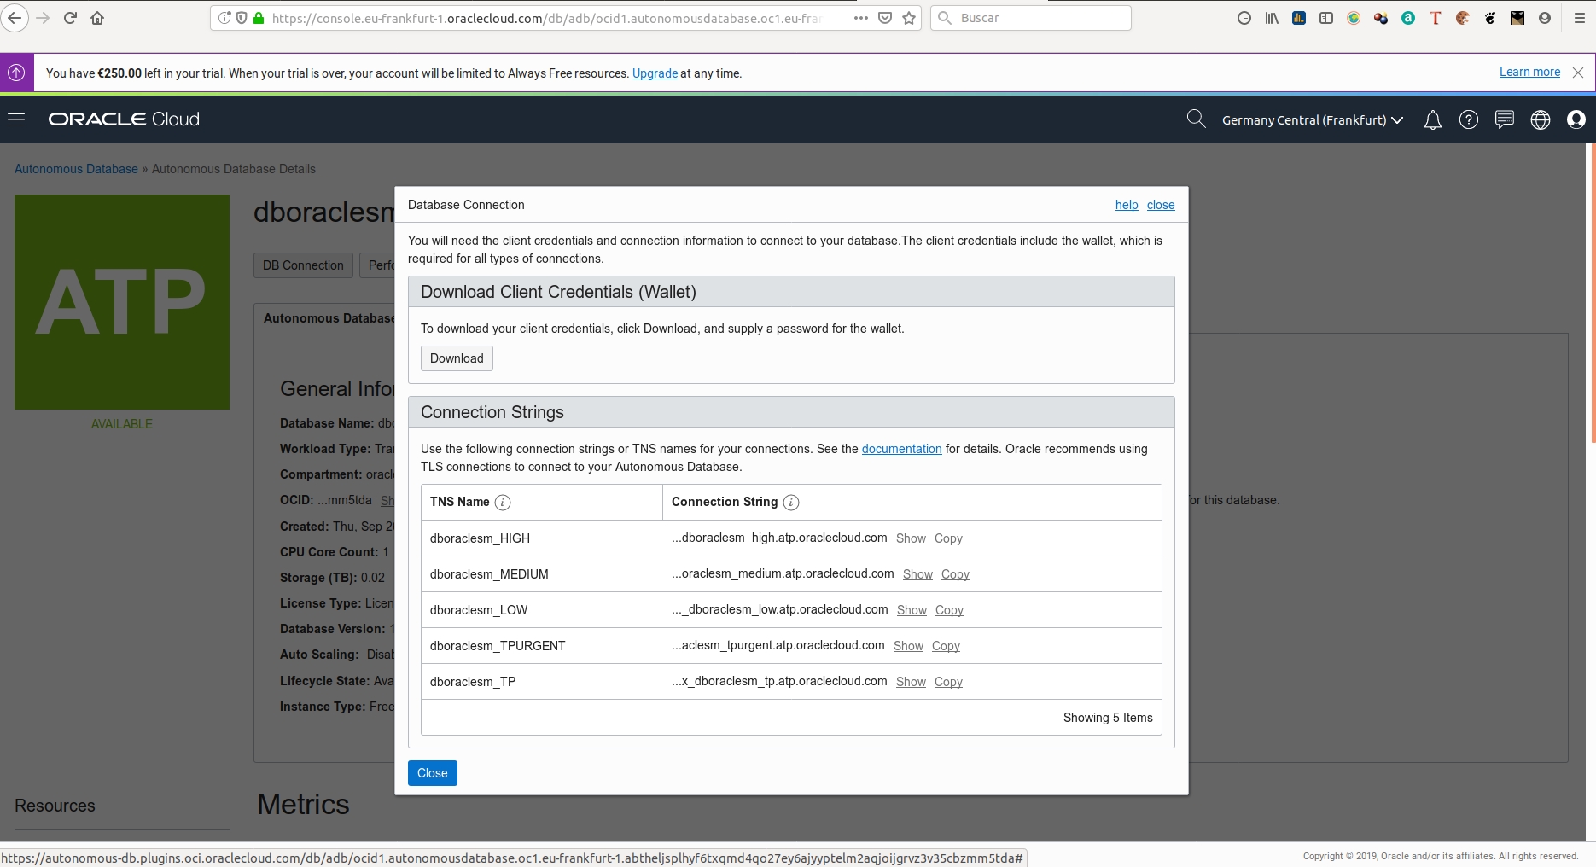Open the language globe selector

(x=1541, y=120)
